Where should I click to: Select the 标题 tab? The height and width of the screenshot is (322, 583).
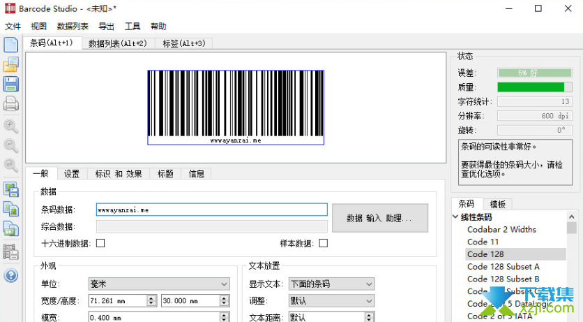(x=165, y=174)
